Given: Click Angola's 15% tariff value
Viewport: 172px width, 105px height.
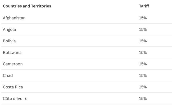Looking at the screenshot, I should 143,29.
